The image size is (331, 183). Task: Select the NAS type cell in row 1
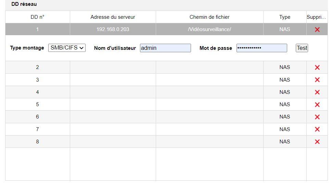point(284,29)
